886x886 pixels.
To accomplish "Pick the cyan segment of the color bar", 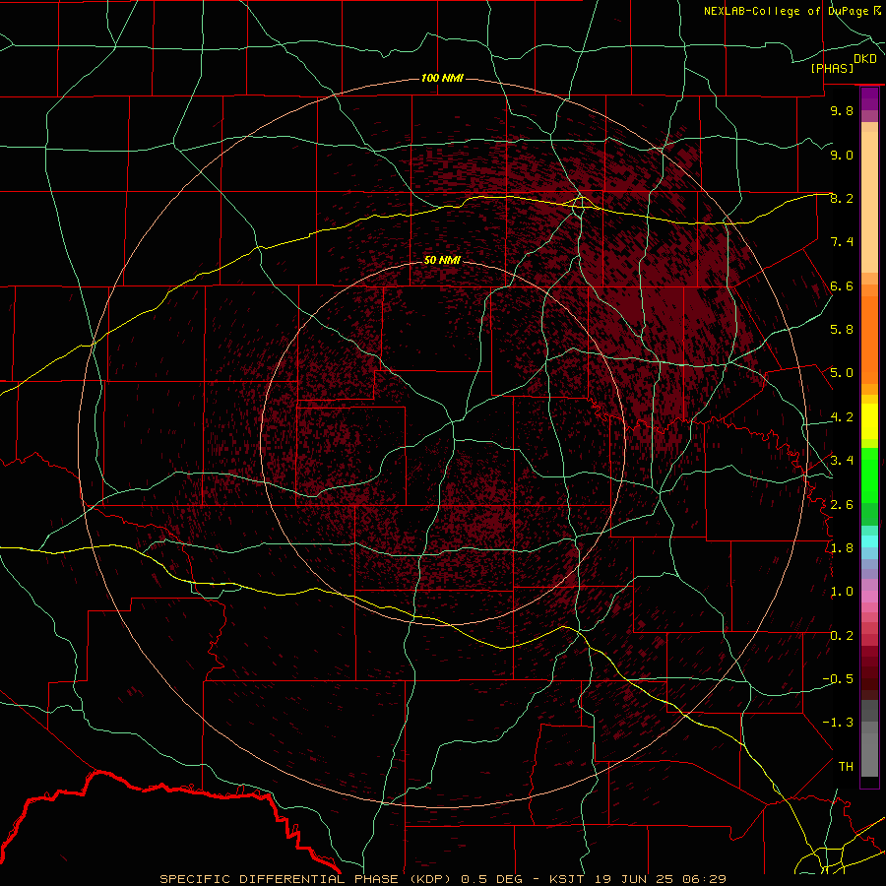I will pyautogui.click(x=869, y=541).
